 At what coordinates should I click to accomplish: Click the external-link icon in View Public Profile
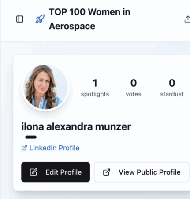(107, 172)
